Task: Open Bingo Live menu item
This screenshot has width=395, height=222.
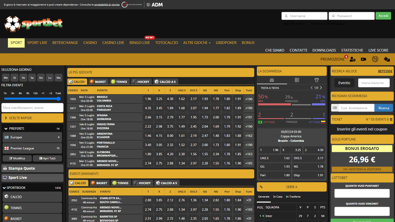Action: pyautogui.click(x=140, y=43)
